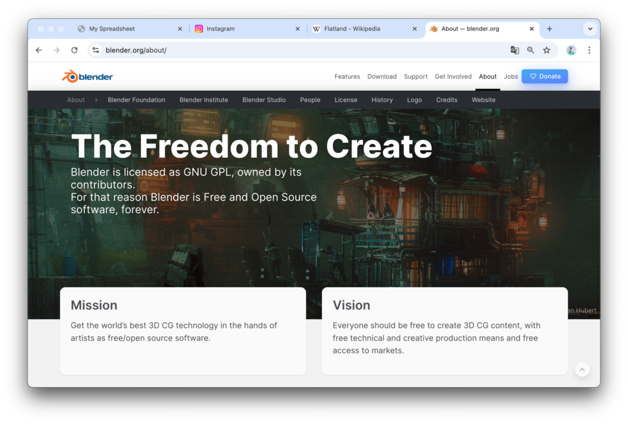Image resolution: width=628 pixels, height=424 pixels.
Task: Click the address bar URL field
Action: (x=307, y=50)
